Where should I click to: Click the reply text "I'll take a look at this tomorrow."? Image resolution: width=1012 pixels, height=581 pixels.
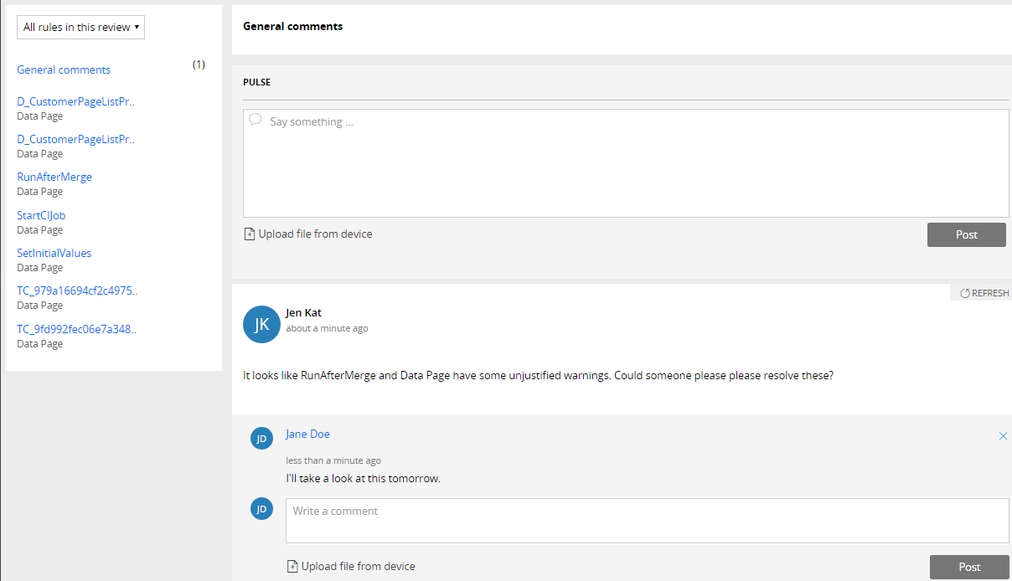(363, 479)
